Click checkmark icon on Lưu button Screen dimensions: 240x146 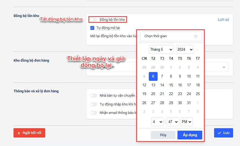click(x=219, y=133)
